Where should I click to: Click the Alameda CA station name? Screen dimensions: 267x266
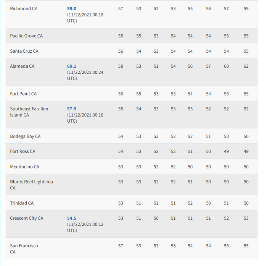click(x=22, y=66)
